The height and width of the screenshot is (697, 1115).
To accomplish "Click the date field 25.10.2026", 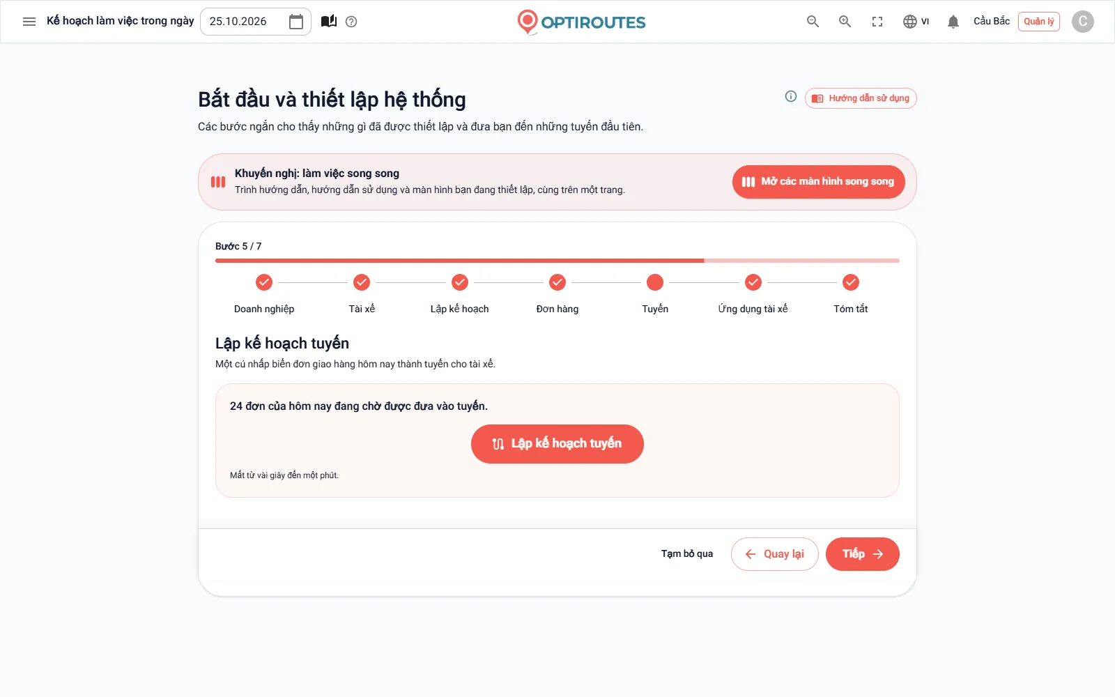I will coord(255,22).
